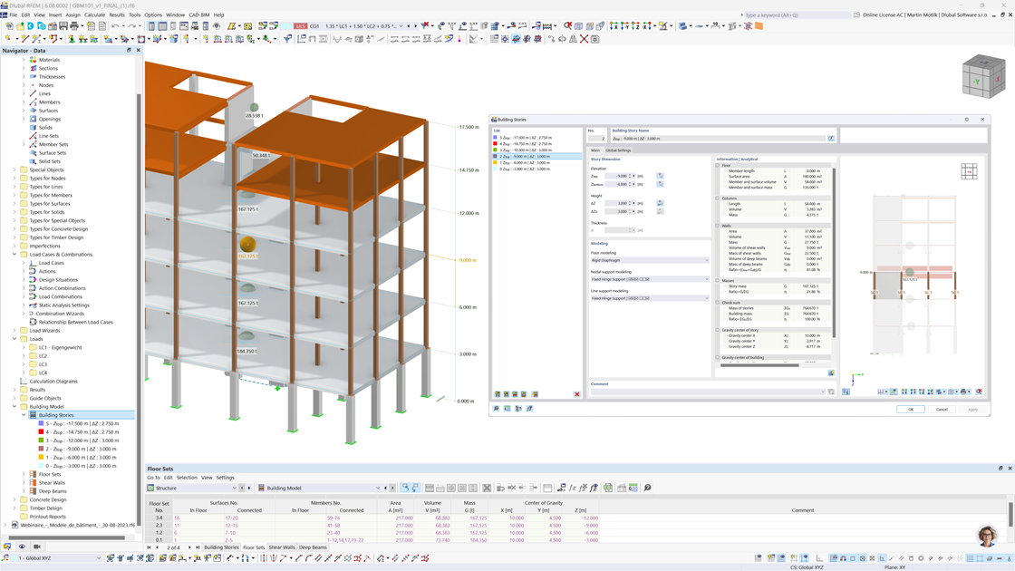Click the red X delete icon under the stories list
This screenshot has width=1015, height=571.
pos(575,392)
